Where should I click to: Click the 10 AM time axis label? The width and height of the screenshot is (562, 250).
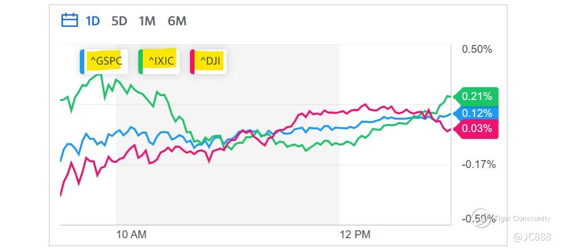[x=131, y=234]
